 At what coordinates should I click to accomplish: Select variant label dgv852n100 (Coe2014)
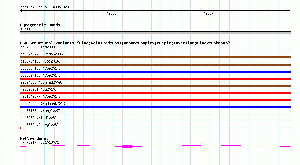pyautogui.click(x=40, y=75)
